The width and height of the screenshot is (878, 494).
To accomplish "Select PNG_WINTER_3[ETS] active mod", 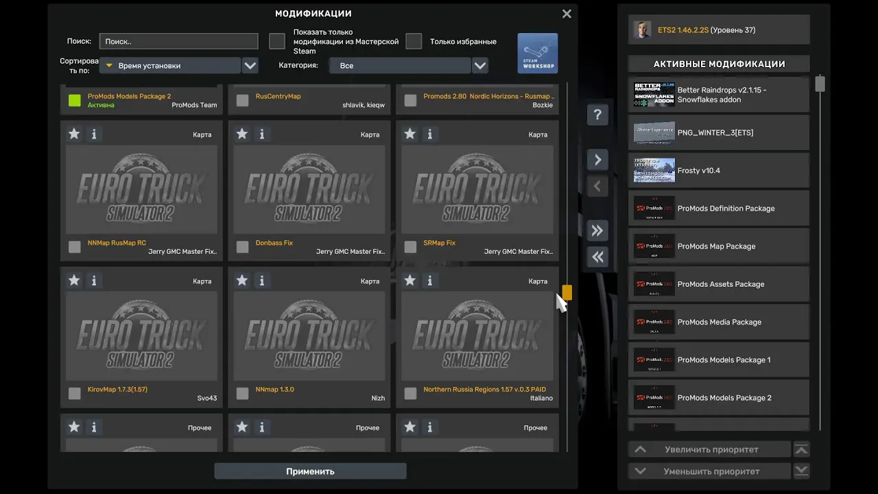I will point(719,132).
